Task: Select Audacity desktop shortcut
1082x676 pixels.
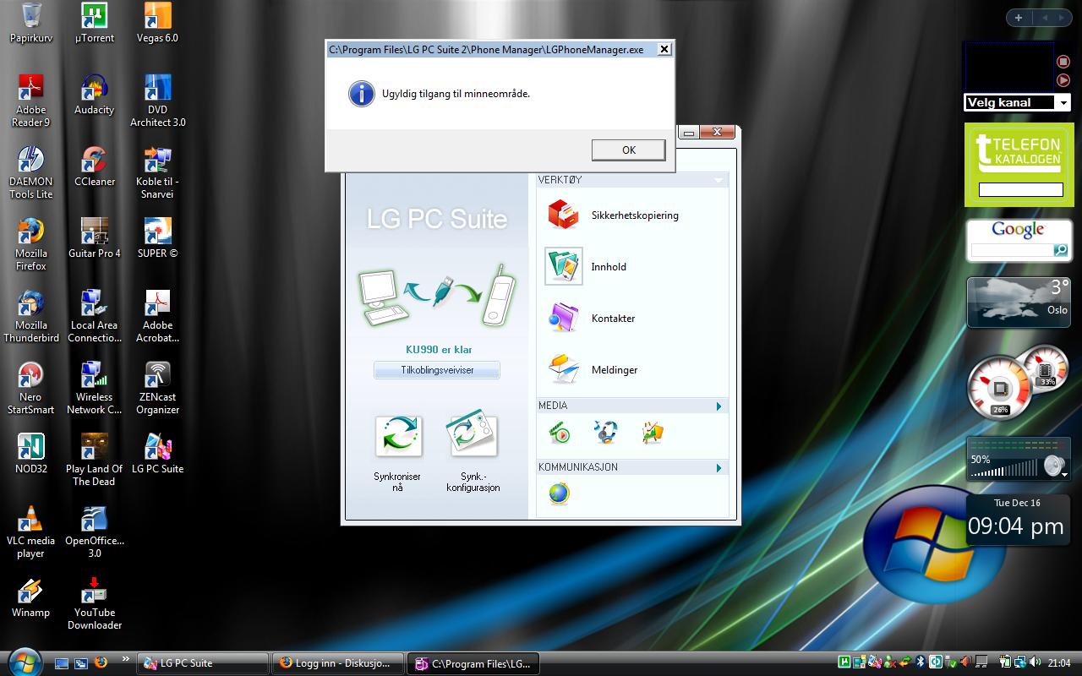Action: [95, 95]
